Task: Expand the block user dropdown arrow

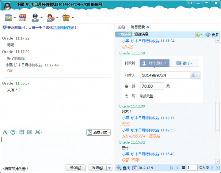Action: (x=57, y=18)
